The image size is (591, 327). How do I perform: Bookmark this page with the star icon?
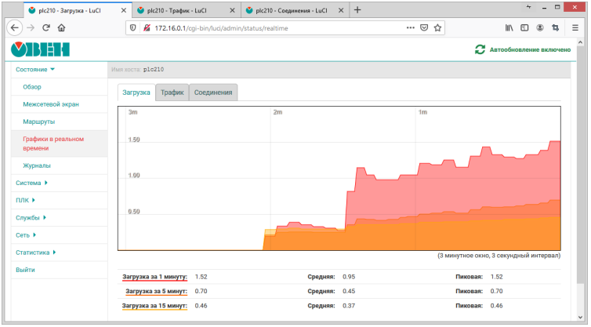coord(438,27)
